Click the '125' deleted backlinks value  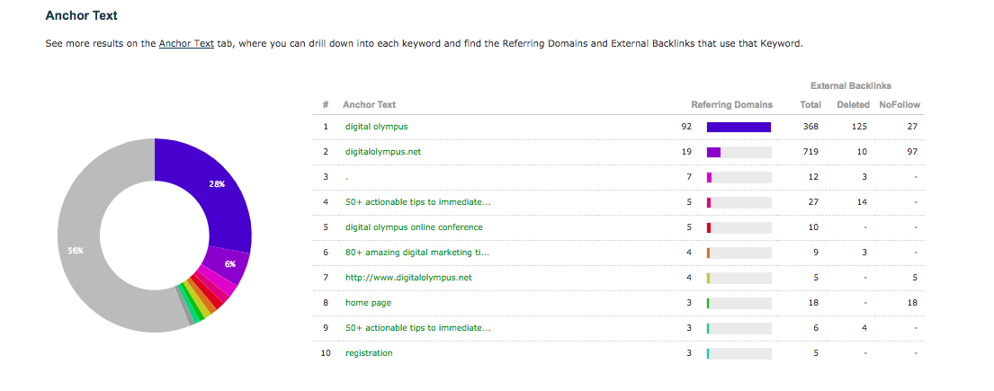click(x=859, y=127)
